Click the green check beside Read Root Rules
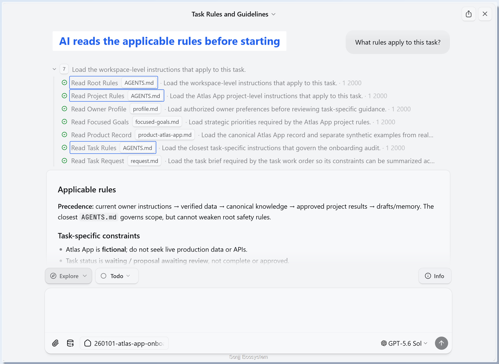 (x=64, y=83)
